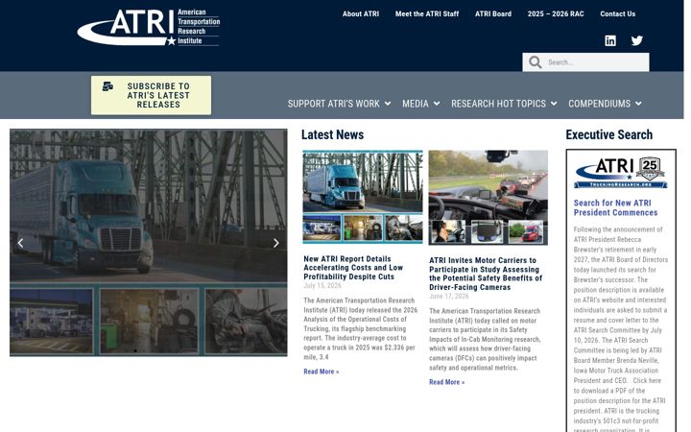Viewport: 691px width, 432px height.
Task: Click the ATRI 25 anniversary logo
Action: 621,172
